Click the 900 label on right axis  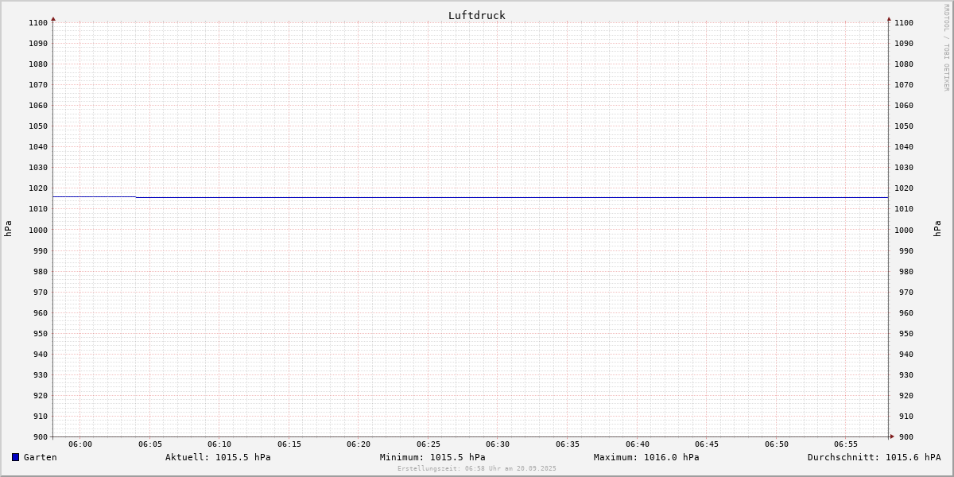(x=903, y=436)
